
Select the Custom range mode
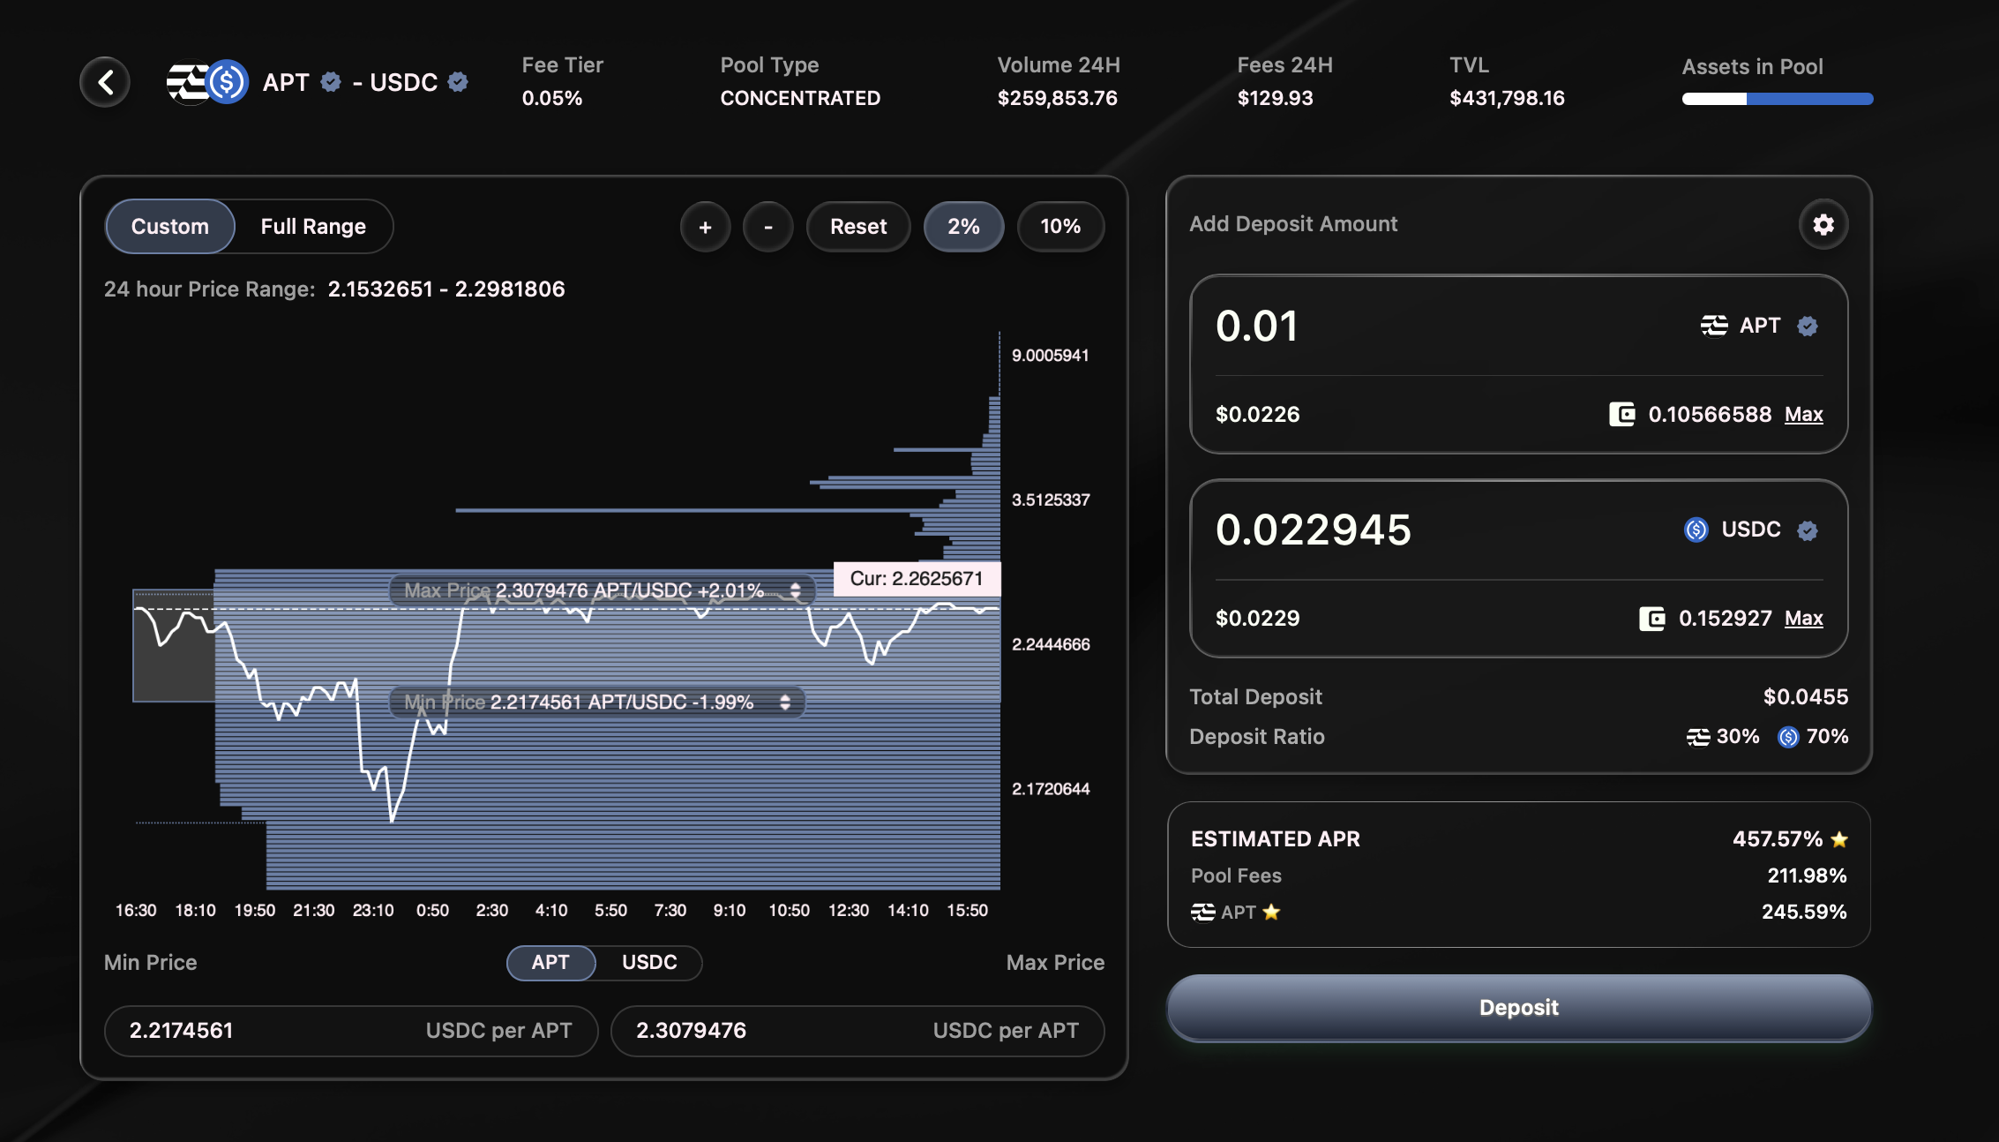pos(170,227)
